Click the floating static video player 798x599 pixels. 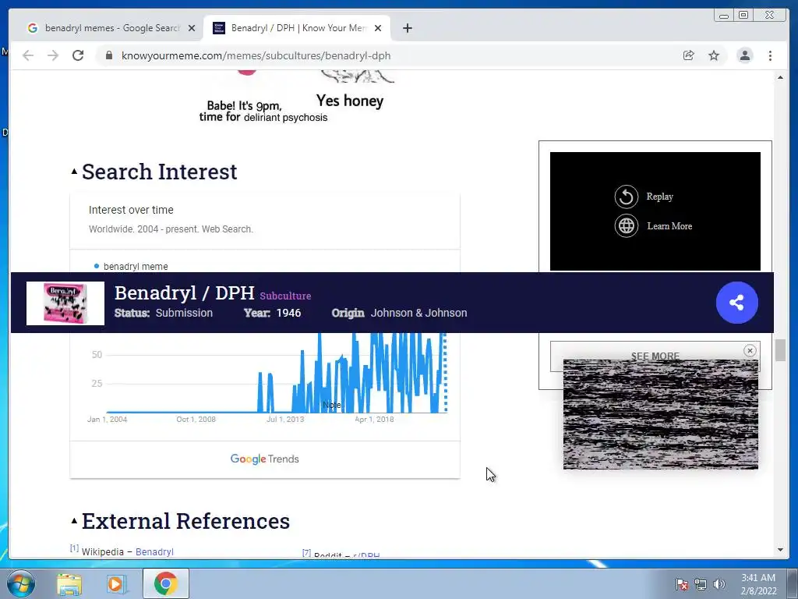pos(661,414)
